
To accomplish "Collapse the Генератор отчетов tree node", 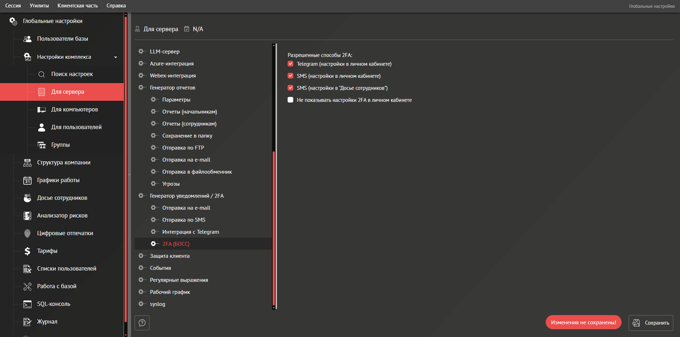I will click(141, 88).
